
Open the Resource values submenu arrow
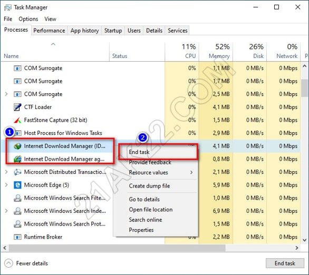(x=191, y=172)
